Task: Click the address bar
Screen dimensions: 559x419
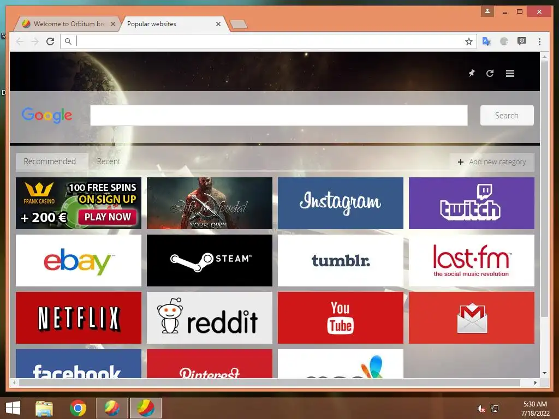Action: [268, 41]
